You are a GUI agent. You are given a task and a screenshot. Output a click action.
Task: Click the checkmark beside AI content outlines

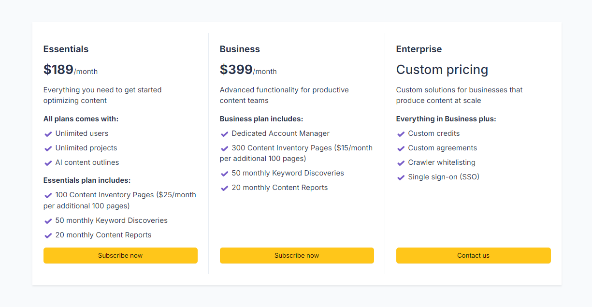click(48, 163)
